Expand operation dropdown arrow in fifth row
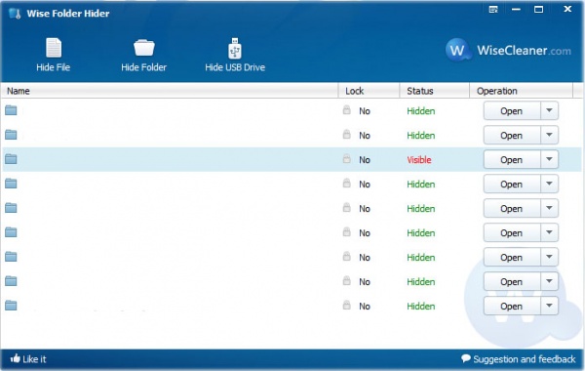 (x=549, y=209)
